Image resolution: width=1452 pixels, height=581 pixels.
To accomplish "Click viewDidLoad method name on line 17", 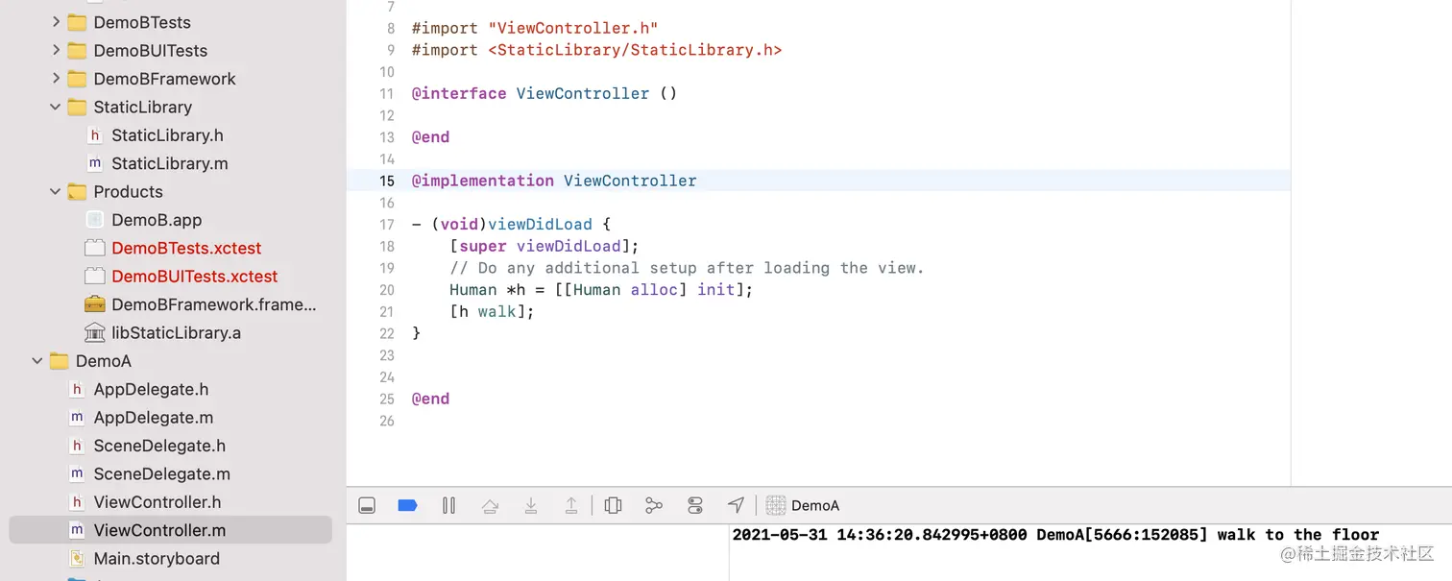I will click(540, 224).
